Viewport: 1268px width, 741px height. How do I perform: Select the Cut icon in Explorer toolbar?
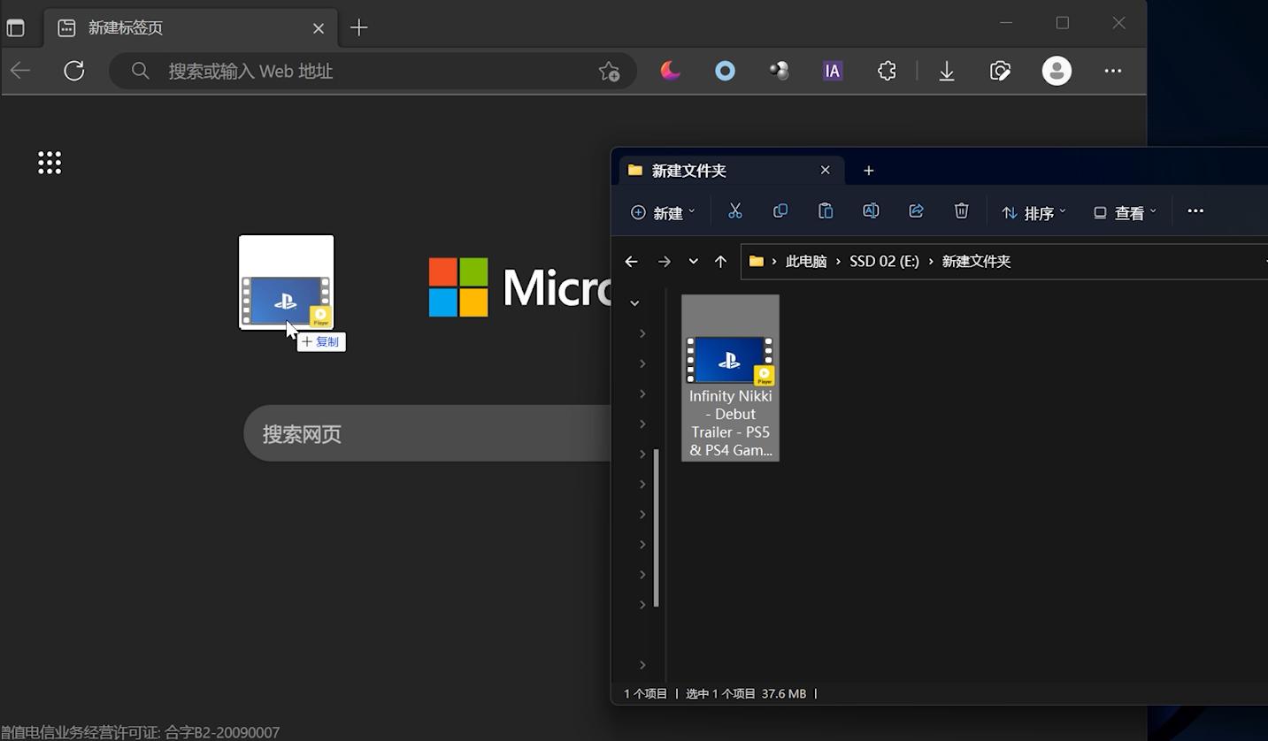tap(734, 211)
